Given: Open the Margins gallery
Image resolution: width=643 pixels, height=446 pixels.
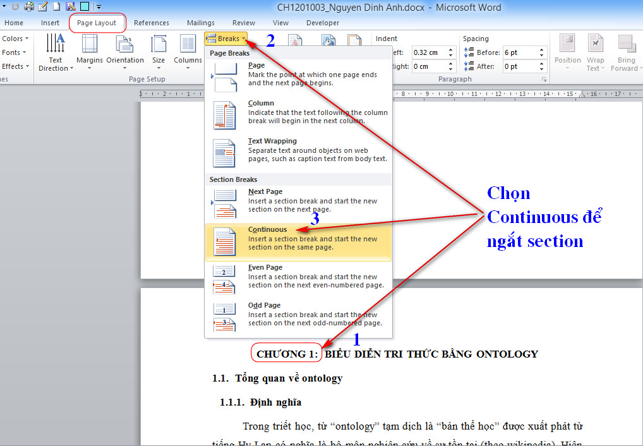Looking at the screenshot, I should point(90,51).
